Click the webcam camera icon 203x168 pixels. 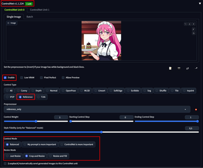(x=179, y=68)
